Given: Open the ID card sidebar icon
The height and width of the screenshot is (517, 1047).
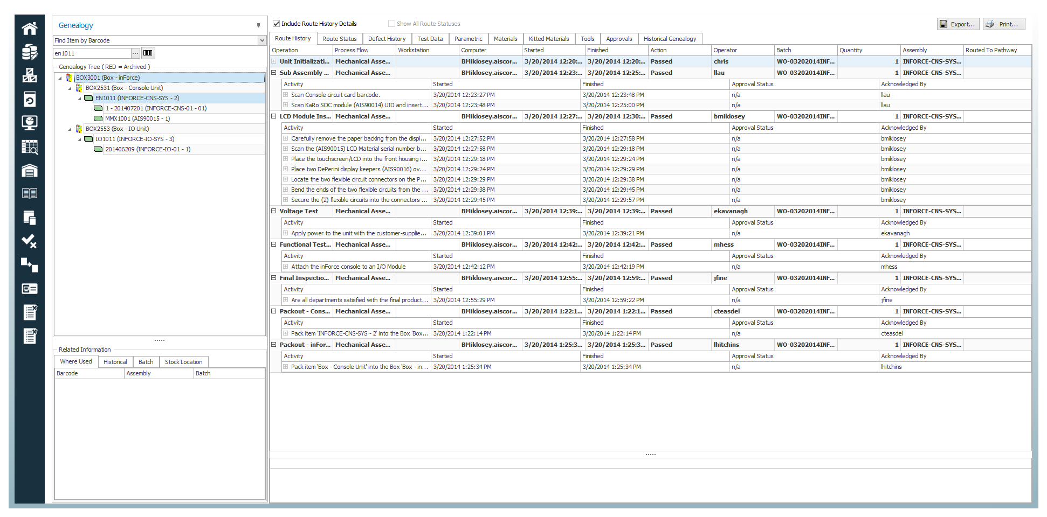Looking at the screenshot, I should 30,289.
